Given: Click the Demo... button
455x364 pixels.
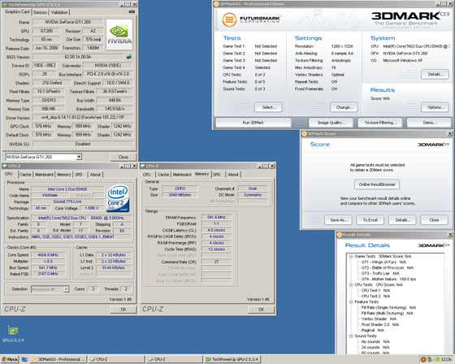Looking at the screenshot, I should click(x=429, y=123).
